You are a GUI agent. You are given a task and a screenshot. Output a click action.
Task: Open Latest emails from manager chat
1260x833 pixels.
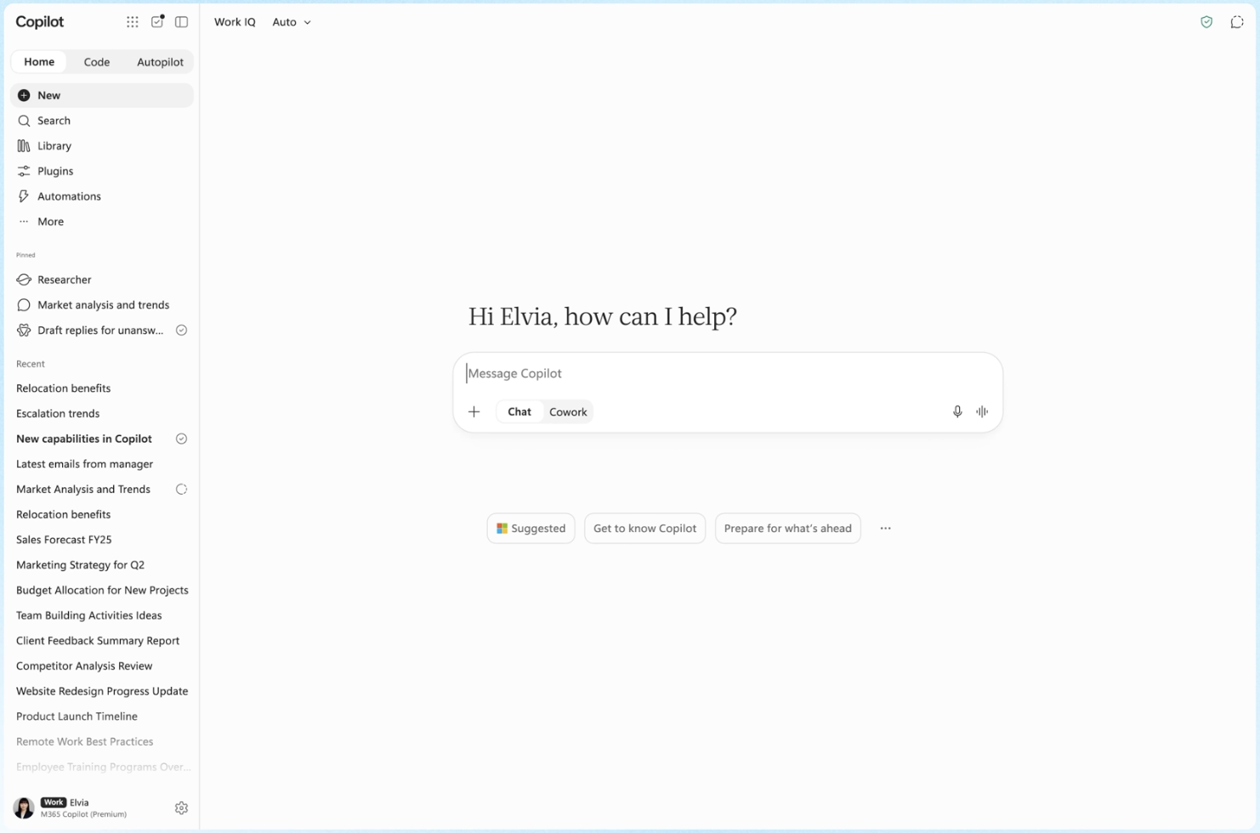pos(84,464)
